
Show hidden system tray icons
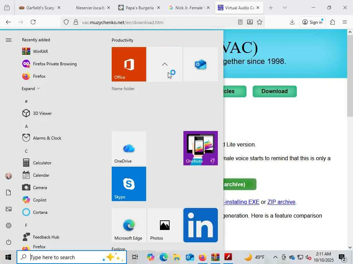tap(275, 257)
